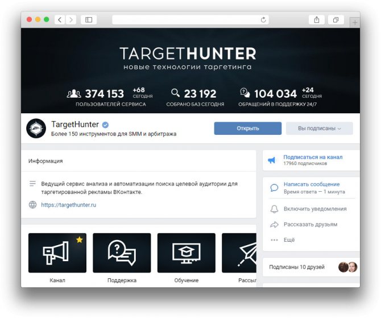Click the Открыть button
Image resolution: width=381 pixels, height=318 pixels.
pyautogui.click(x=247, y=128)
